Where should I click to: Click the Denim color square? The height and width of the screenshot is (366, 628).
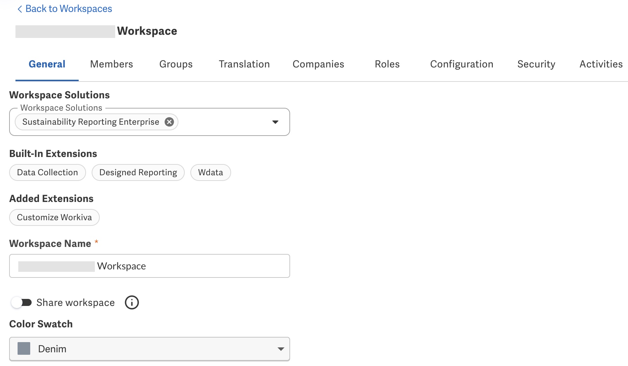click(24, 348)
